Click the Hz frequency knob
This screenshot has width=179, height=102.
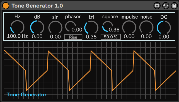pos(17,27)
